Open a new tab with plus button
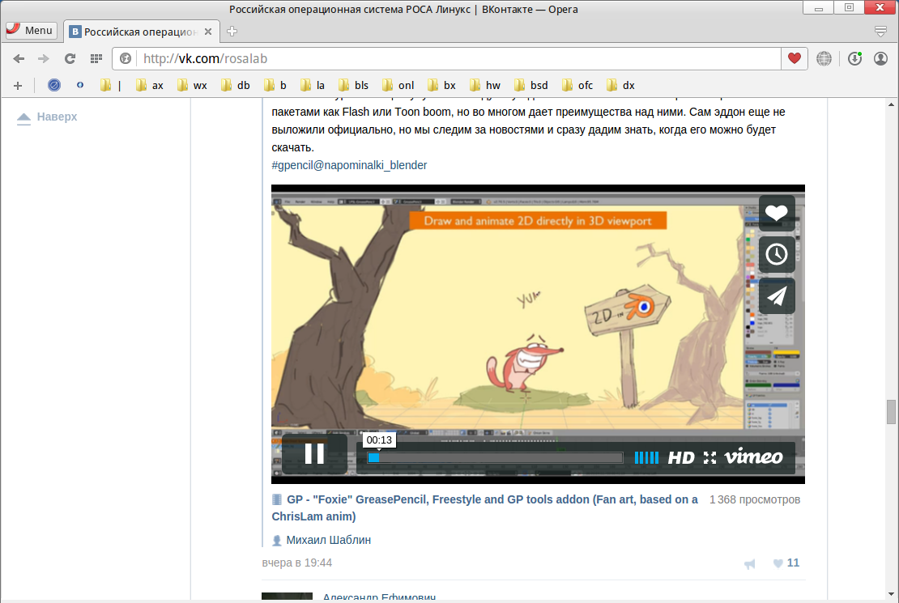Screen dimensions: 899x603 point(232,32)
